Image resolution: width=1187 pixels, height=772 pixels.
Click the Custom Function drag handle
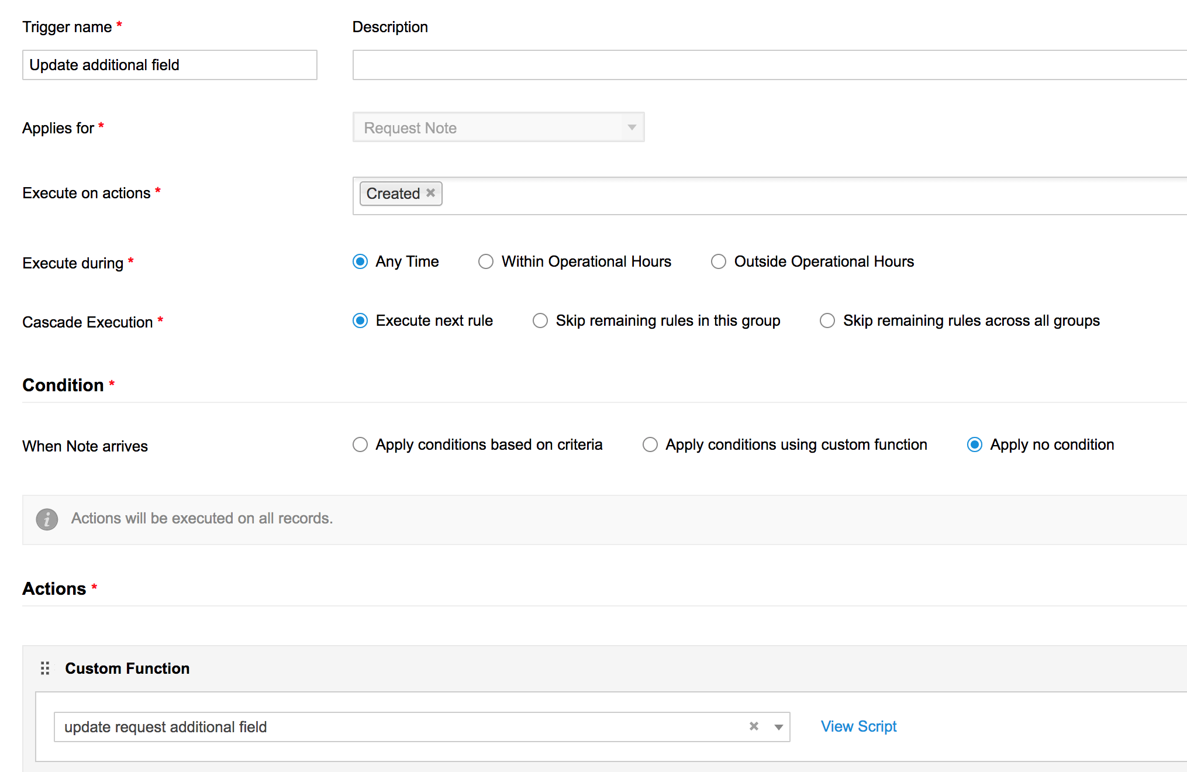(x=45, y=668)
